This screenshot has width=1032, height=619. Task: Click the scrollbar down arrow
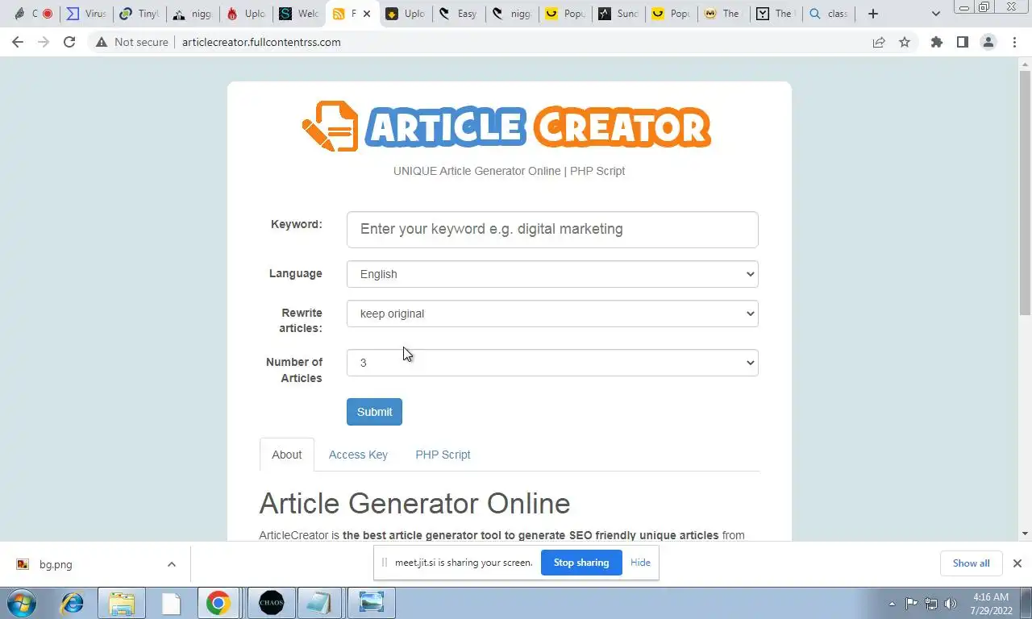click(x=1025, y=534)
